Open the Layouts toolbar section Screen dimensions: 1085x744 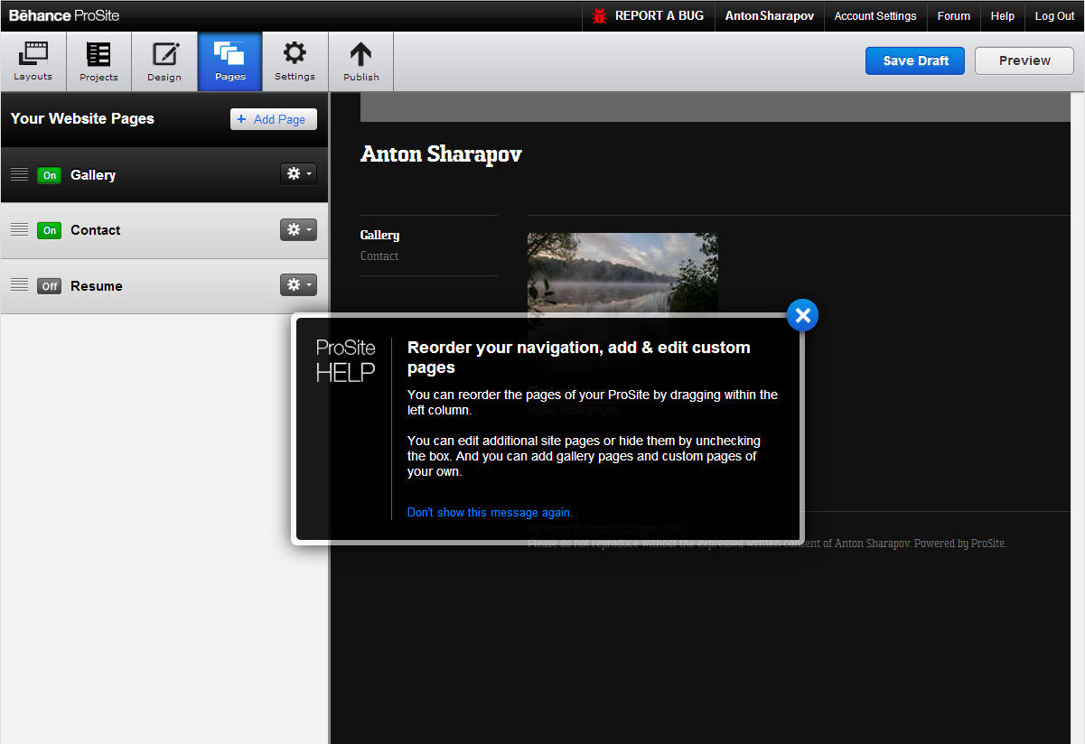click(x=33, y=61)
